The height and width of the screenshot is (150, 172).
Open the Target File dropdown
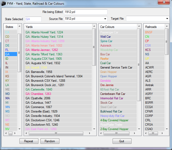167,19
